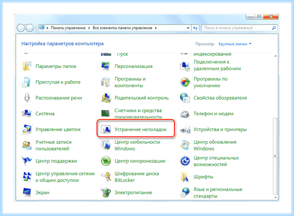The height and width of the screenshot is (216, 294).
Task: Open the Персонализация icon
Action: click(x=106, y=66)
